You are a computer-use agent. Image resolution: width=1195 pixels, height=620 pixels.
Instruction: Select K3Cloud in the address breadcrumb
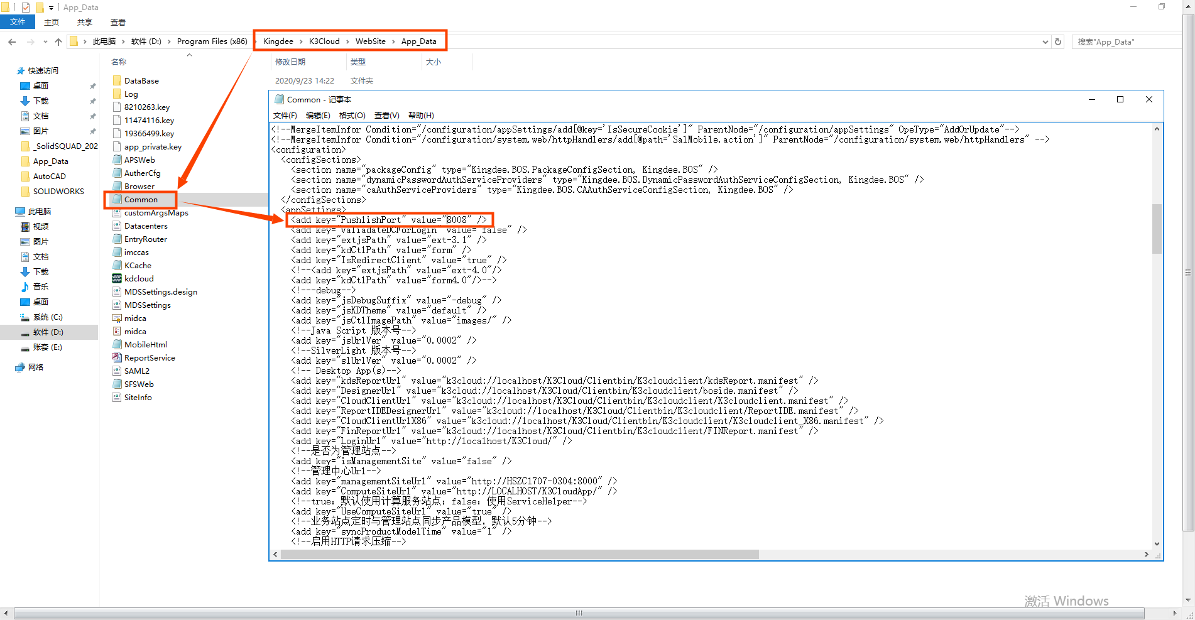coord(324,41)
